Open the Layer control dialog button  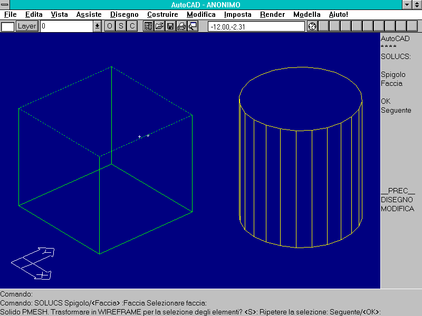27,26
